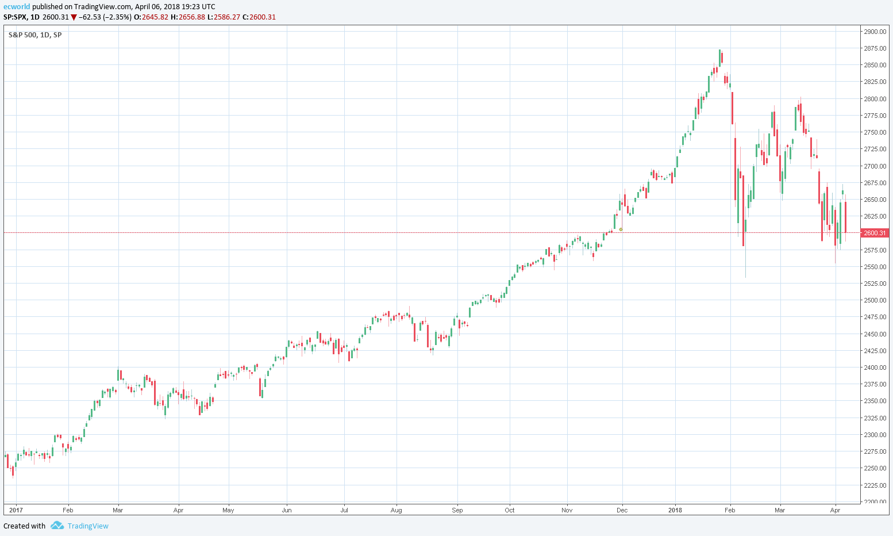893x536 pixels.
Task: Click the TradingView cloud logo icon
Action: pos(57,526)
